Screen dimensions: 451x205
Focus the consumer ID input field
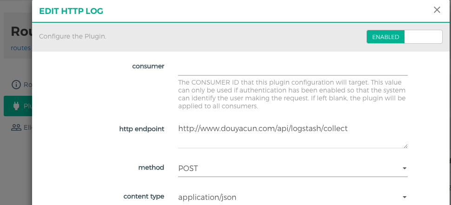point(292,67)
